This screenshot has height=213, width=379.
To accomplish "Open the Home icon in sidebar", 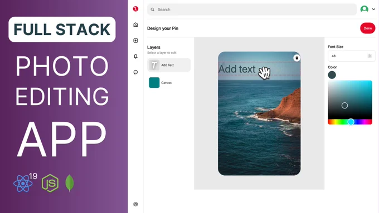I will click(x=135, y=24).
